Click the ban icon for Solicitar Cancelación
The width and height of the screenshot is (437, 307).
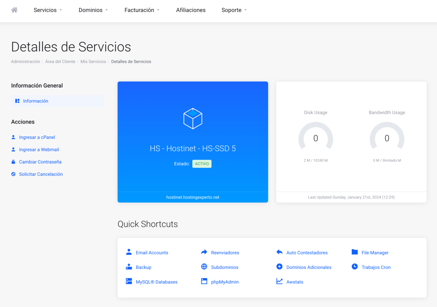point(13,174)
